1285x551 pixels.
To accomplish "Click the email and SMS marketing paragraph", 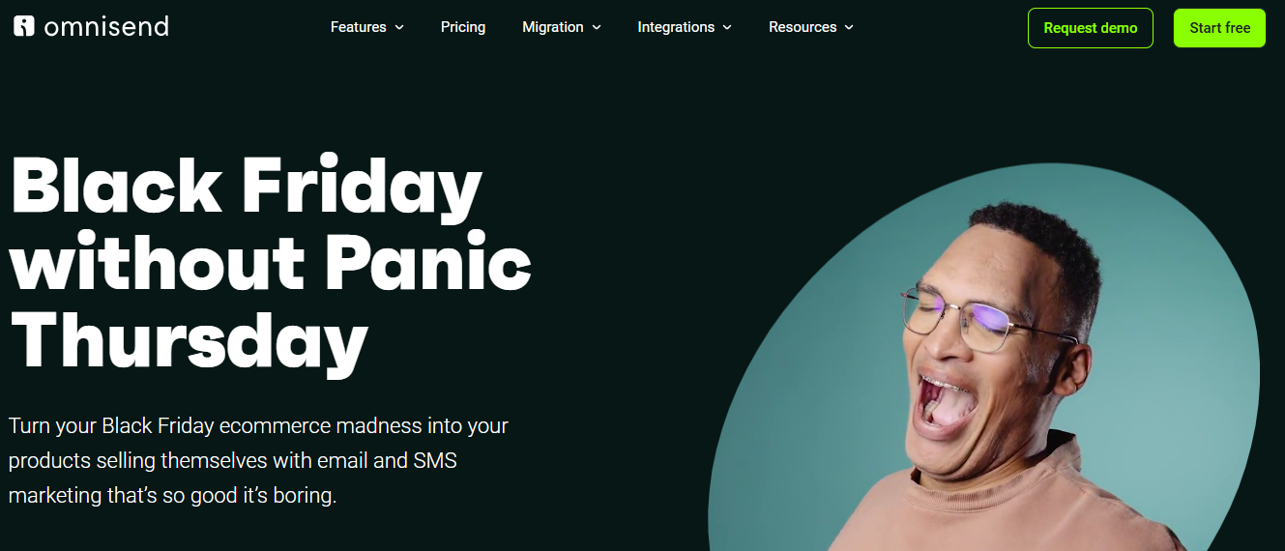I will pyautogui.click(x=258, y=461).
